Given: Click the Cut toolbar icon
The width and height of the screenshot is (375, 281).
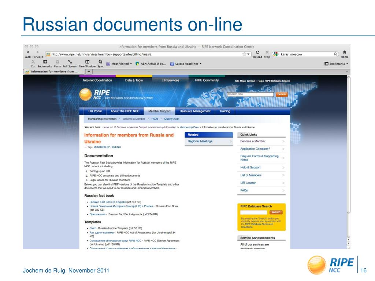Looking at the screenshot, I should (33, 61).
